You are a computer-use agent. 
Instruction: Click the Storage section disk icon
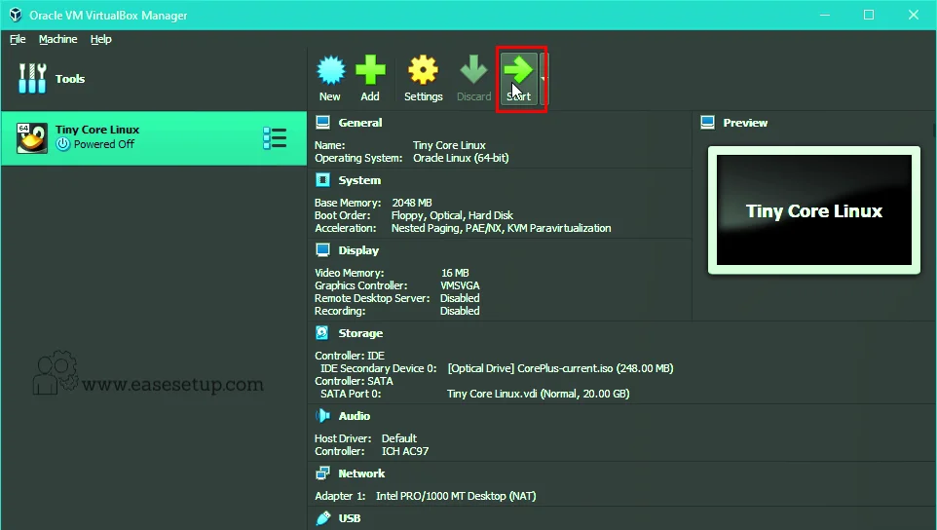coord(322,333)
